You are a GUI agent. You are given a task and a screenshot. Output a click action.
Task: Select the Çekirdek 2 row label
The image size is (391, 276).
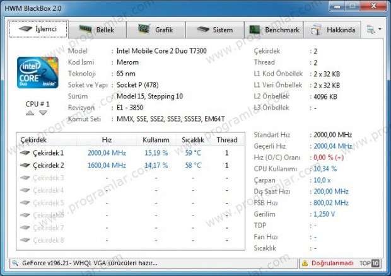pyautogui.click(x=49, y=165)
